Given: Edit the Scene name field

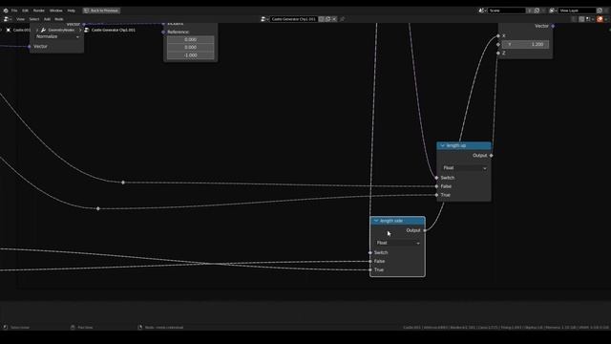Looking at the screenshot, I should tap(507, 11).
